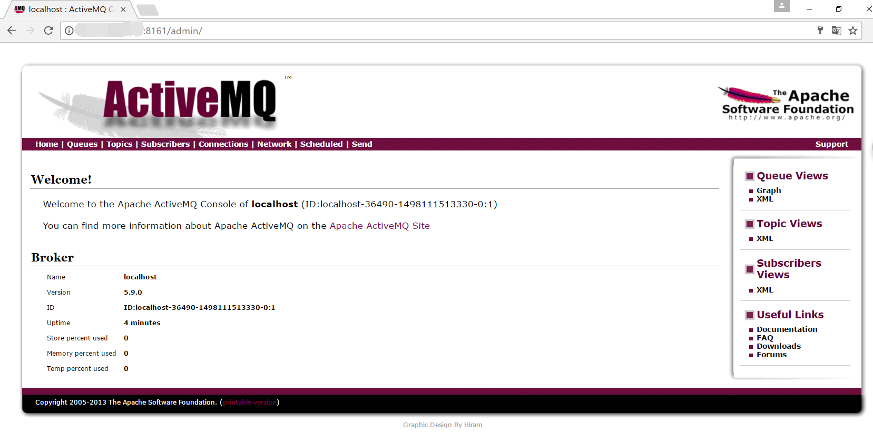Select Connections in the navigation bar
The height and width of the screenshot is (433, 873).
coord(223,144)
